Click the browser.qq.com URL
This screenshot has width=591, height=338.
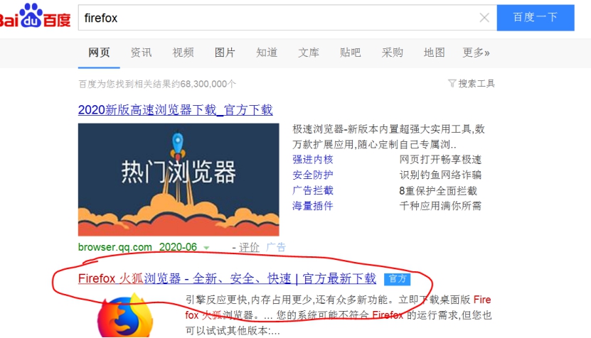pos(115,247)
